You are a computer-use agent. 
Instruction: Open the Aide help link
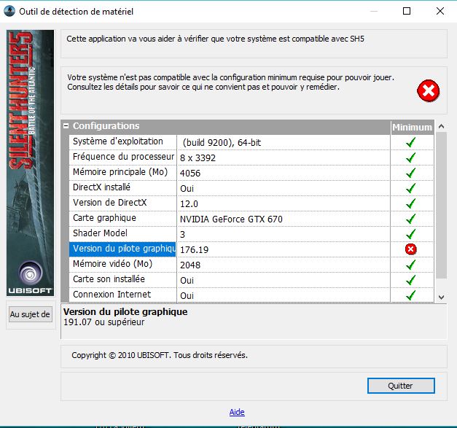point(237,412)
